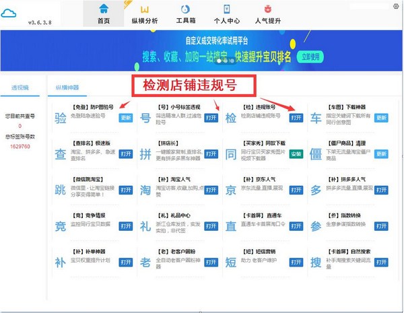Open the 礼品中心 tool
Screen dimensions: 404x313
(x=211, y=225)
